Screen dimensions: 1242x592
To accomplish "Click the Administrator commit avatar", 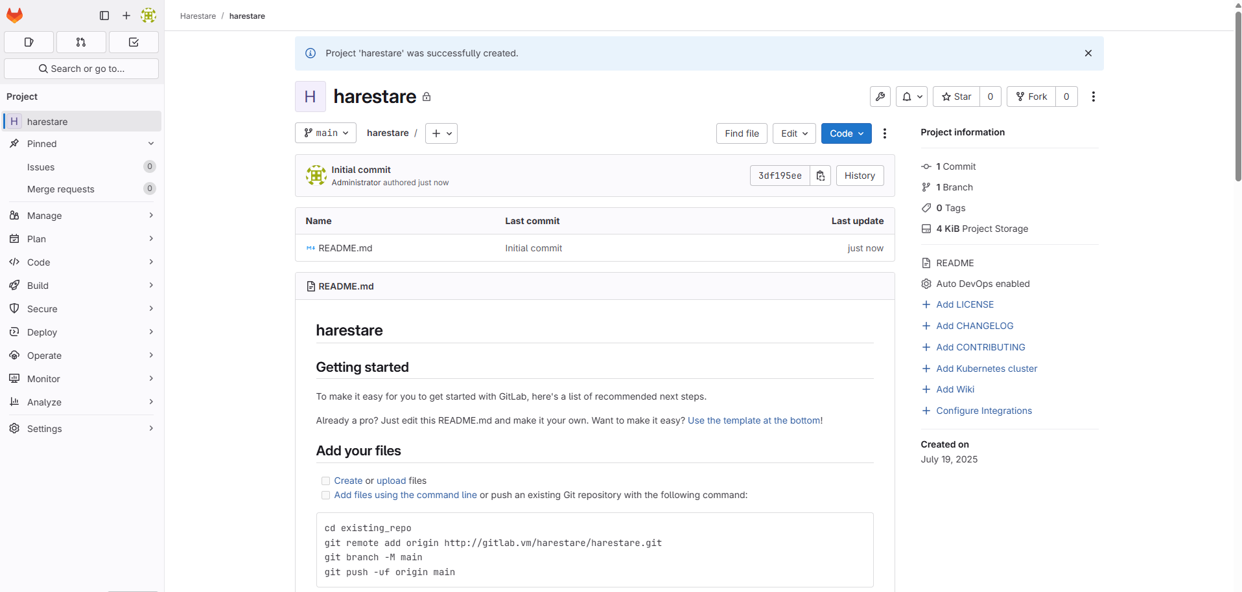I will coord(316,176).
